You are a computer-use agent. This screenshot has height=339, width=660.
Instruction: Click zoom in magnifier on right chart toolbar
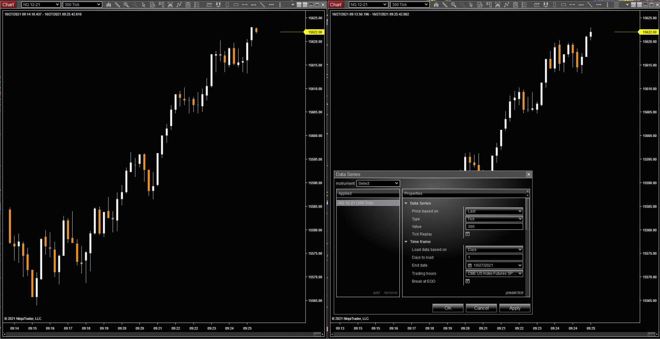tap(454, 5)
